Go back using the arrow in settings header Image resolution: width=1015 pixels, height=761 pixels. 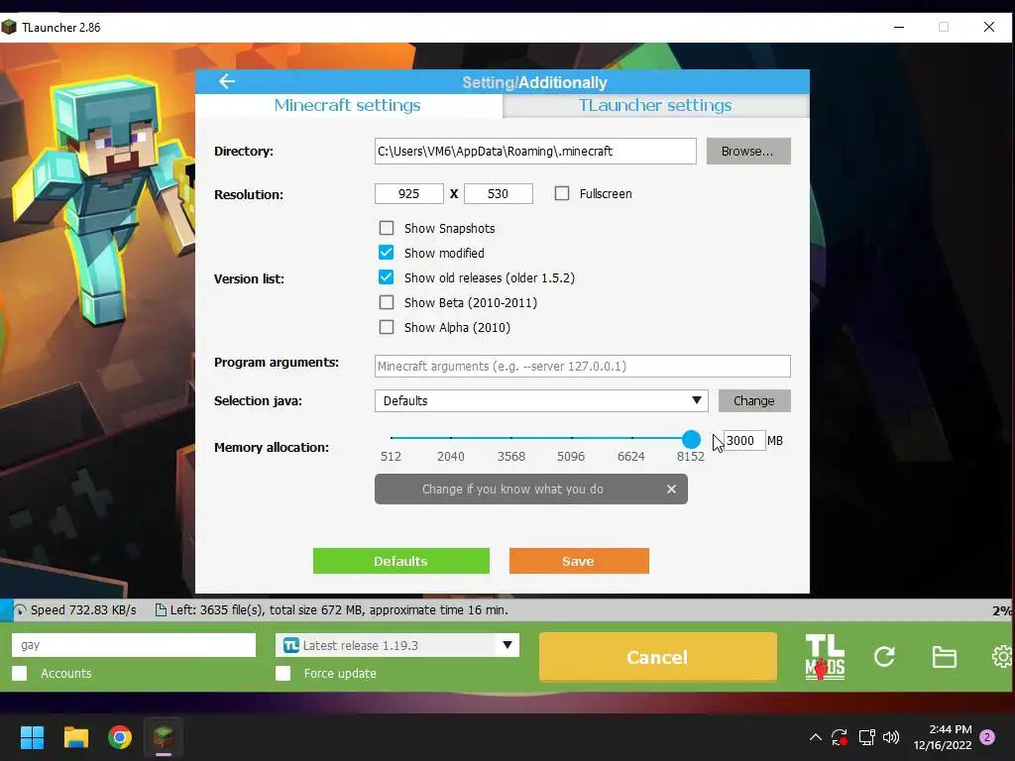tap(227, 81)
